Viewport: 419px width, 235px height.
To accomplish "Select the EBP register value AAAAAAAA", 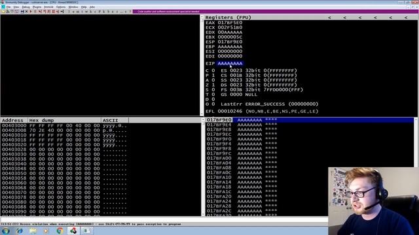I will 230,46.
